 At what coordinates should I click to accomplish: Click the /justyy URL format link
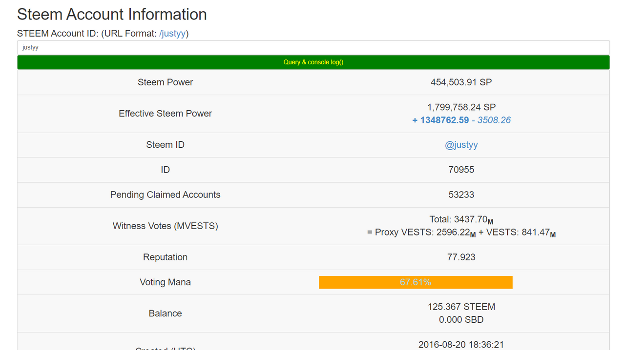point(172,34)
